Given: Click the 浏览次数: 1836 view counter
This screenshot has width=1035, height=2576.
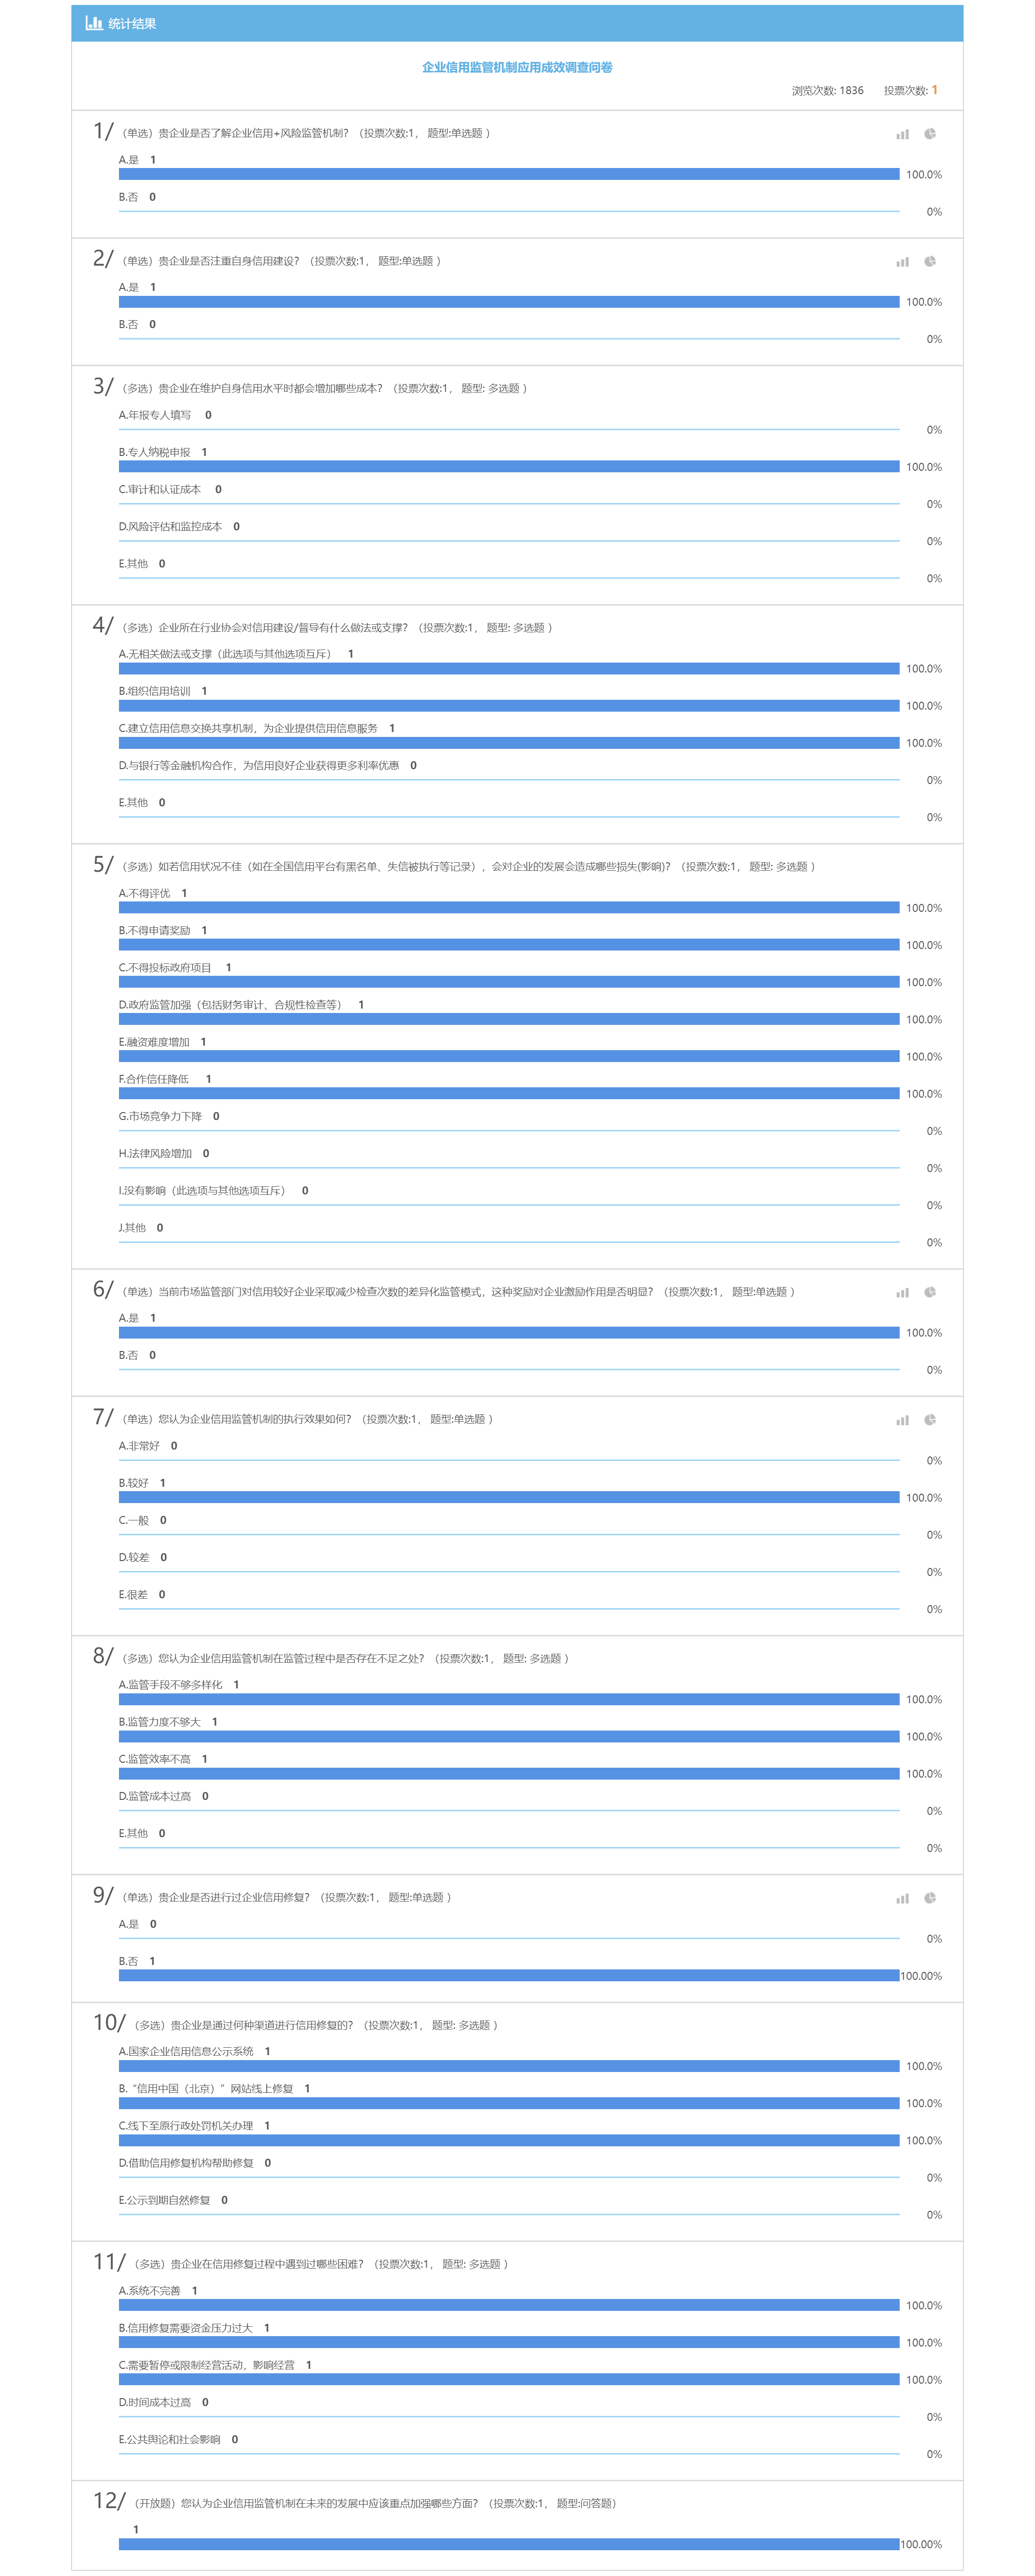Looking at the screenshot, I should (x=827, y=90).
